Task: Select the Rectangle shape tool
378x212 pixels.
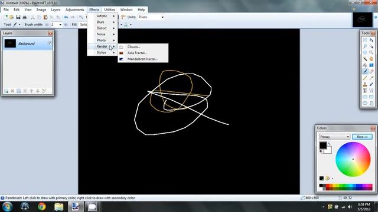Action: (365, 97)
